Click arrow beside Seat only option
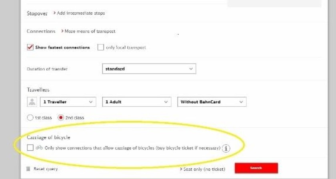The image size is (336, 179). pyautogui.click(x=181, y=169)
